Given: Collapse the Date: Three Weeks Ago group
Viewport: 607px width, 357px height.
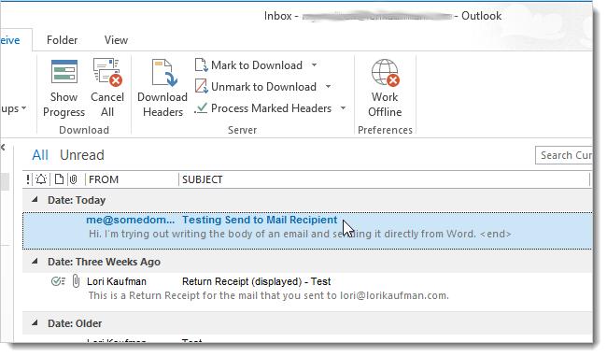Looking at the screenshot, I should point(35,262).
